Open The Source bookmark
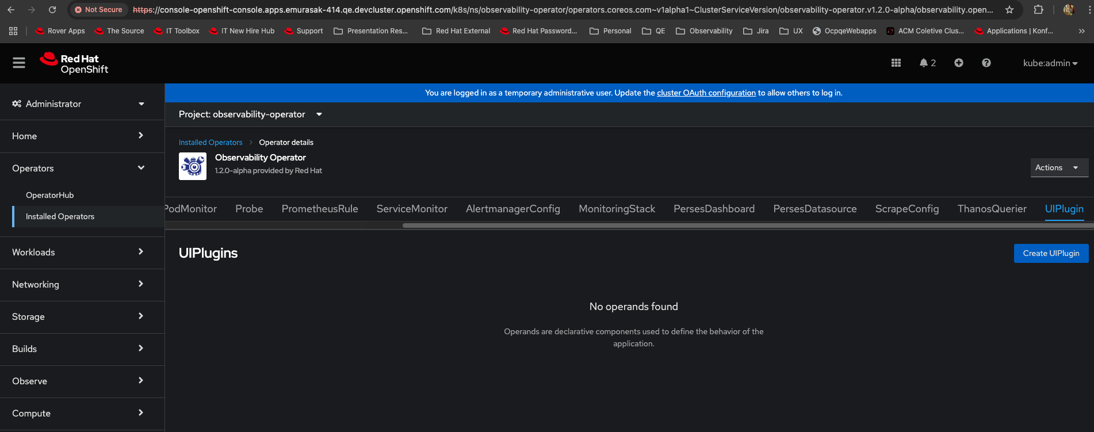 click(120, 31)
